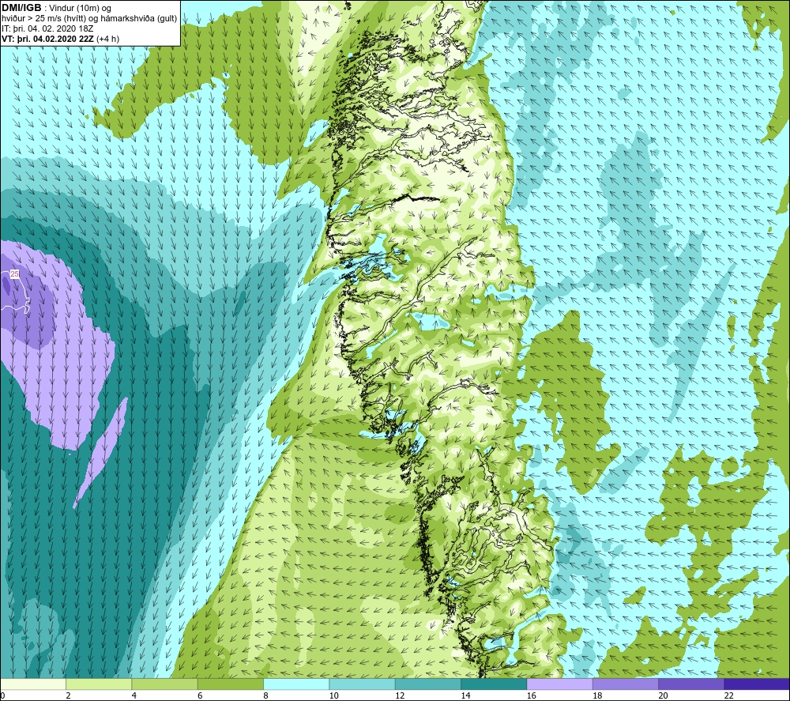The image size is (790, 701).
Task: Click the 'hviður > 25 m/s' legend description line
Action: (89, 19)
